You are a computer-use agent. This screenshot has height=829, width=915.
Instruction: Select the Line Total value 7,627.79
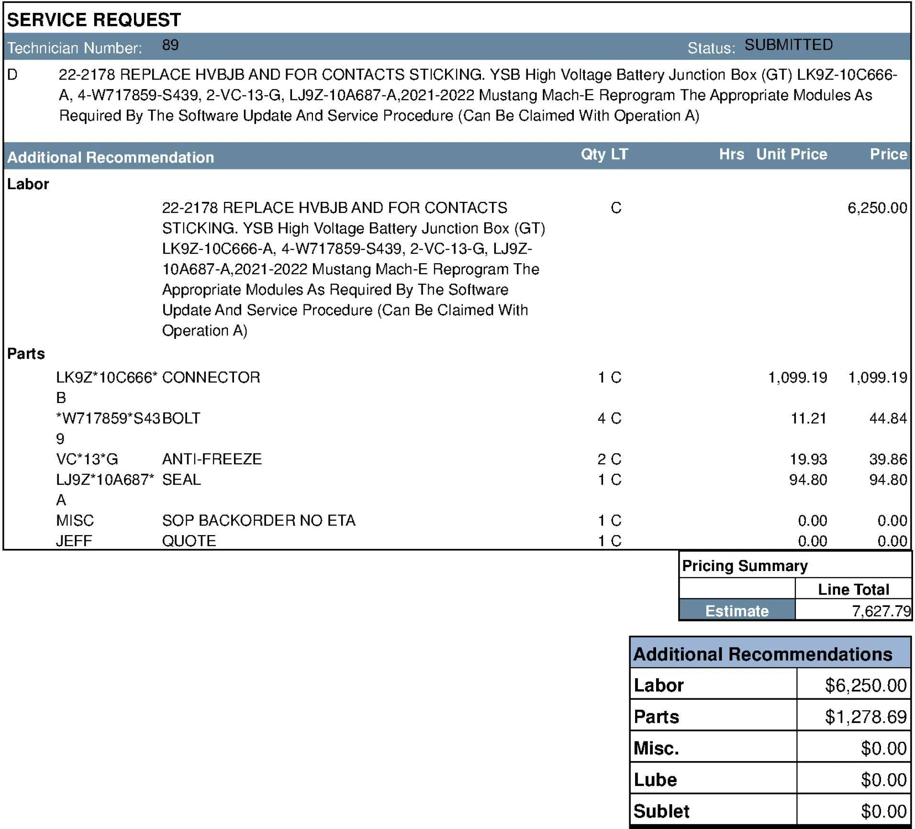coord(881,611)
